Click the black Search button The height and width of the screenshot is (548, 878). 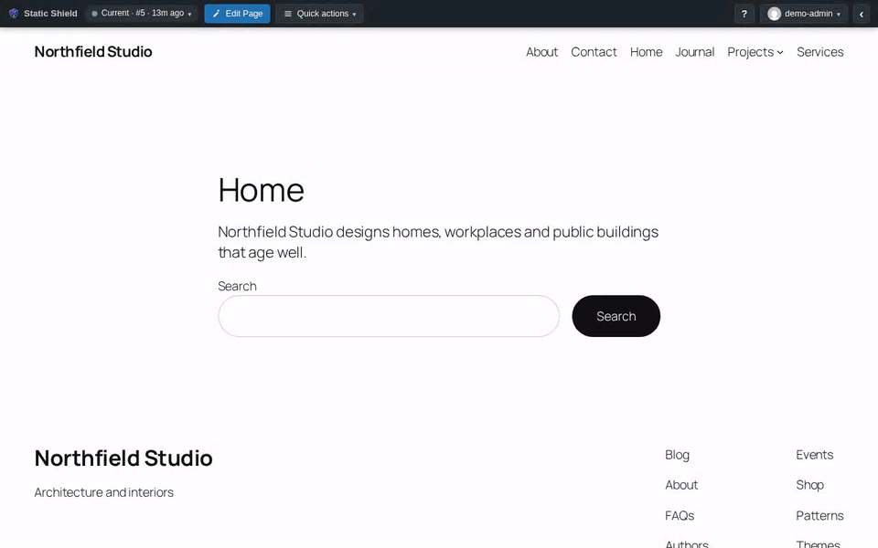pyautogui.click(x=616, y=316)
